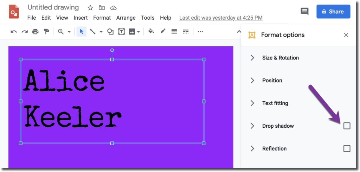The width and height of the screenshot is (360, 172).
Task: Click the Text fitting label
Action: coord(275,103)
